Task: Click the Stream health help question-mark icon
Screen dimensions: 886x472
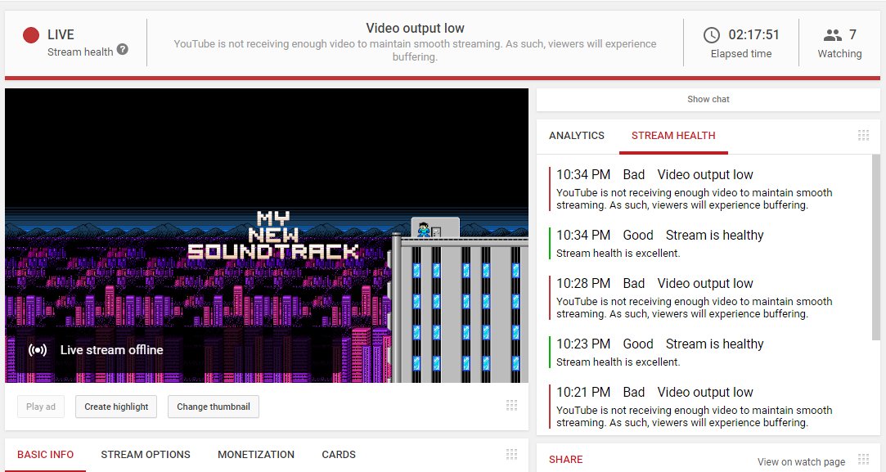Action: coord(122,50)
